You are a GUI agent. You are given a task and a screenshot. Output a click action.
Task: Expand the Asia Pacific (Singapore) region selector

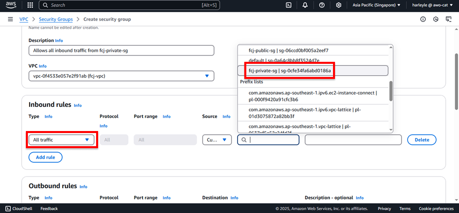pos(376,5)
